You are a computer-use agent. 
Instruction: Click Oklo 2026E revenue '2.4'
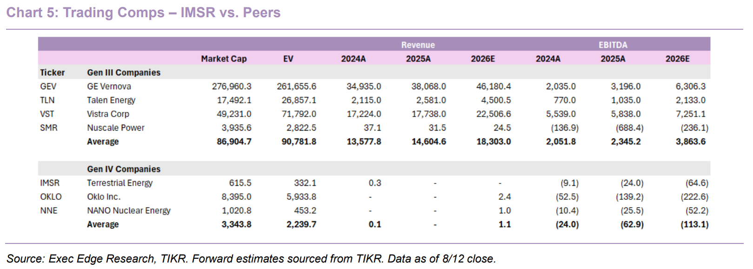[x=505, y=197]
